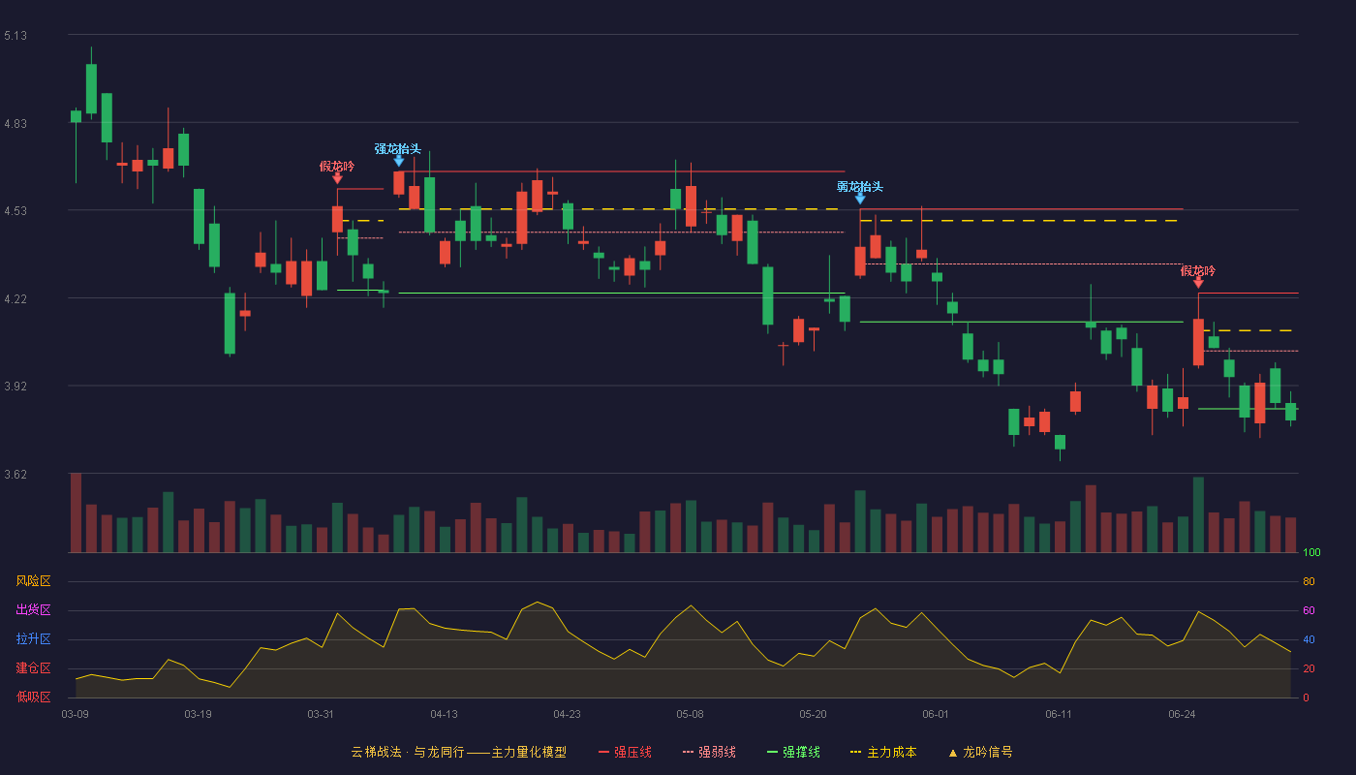The height and width of the screenshot is (775, 1356).
Task: Click the red 假龙吟 arrow near 03-31
Action: point(337,178)
